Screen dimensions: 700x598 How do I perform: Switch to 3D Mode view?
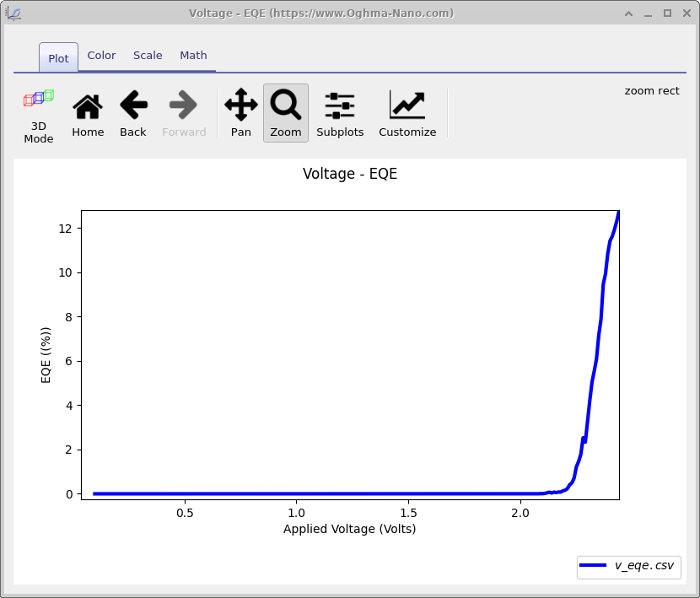pos(38,112)
